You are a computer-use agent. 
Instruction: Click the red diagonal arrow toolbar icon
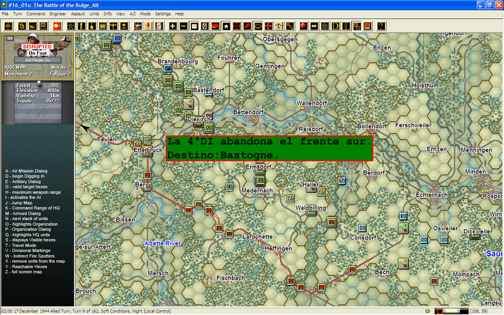click(x=247, y=26)
